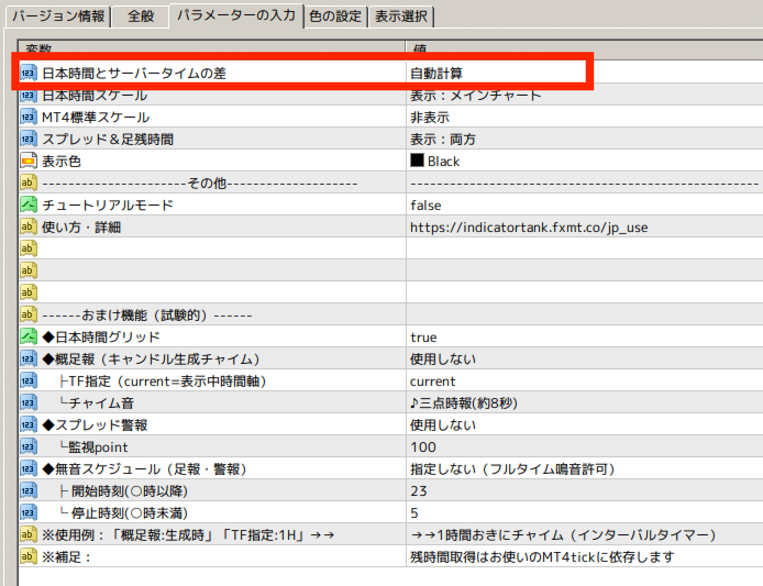The width and height of the screenshot is (763, 586).
Task: Select the パラメーターの入力 tab
Action: pyautogui.click(x=236, y=15)
